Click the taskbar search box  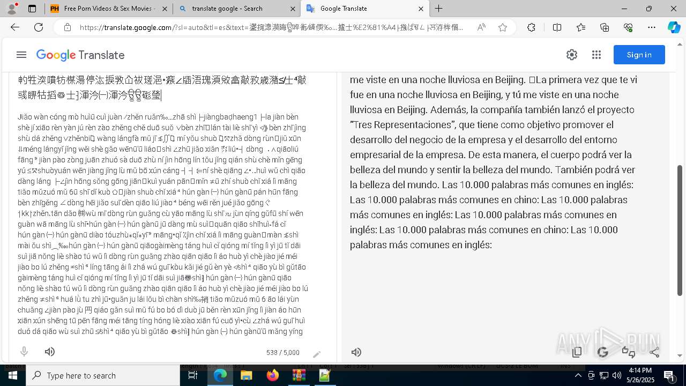point(103,375)
